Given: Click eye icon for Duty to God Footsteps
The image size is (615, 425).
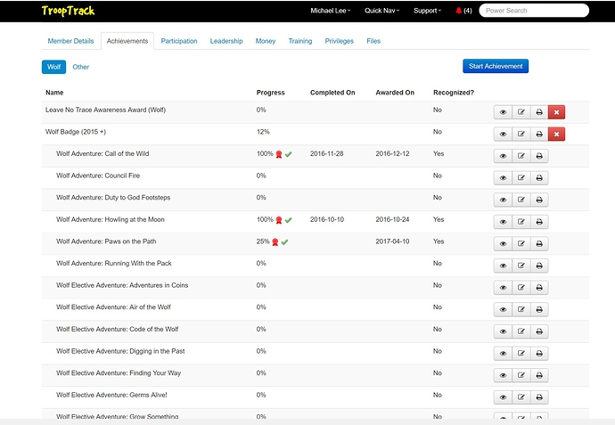Looking at the screenshot, I should (503, 200).
